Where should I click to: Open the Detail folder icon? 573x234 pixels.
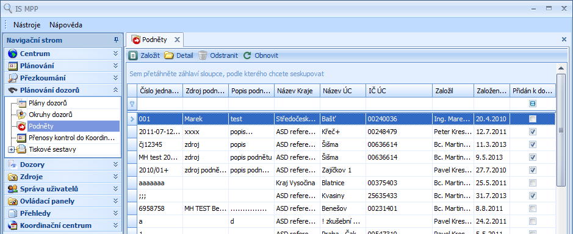(168, 55)
